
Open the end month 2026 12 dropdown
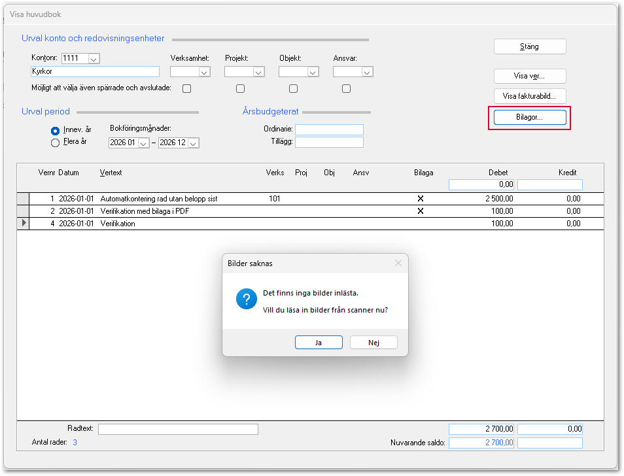tap(193, 143)
